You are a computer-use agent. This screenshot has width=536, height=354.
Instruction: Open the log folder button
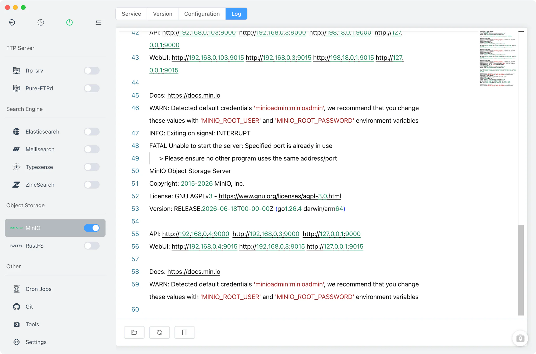[x=134, y=332]
